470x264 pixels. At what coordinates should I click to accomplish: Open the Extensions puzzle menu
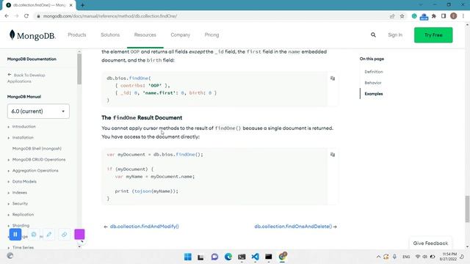tap(434, 16)
